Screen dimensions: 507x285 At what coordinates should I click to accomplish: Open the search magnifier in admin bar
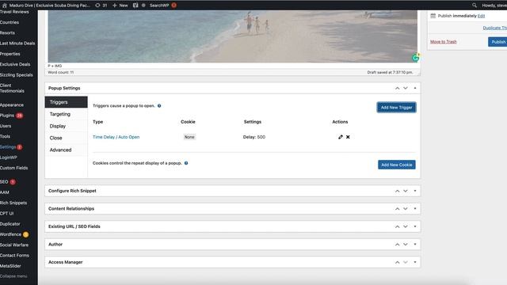475,6
